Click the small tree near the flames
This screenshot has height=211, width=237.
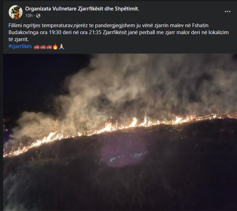85,126
